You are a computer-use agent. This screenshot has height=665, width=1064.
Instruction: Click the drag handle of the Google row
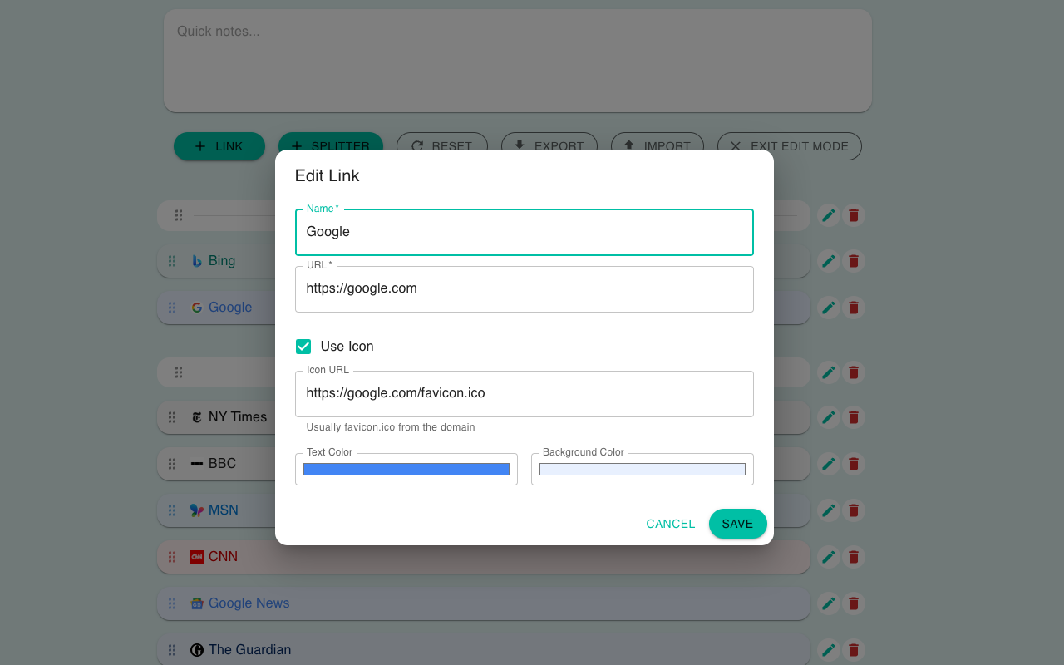172,308
